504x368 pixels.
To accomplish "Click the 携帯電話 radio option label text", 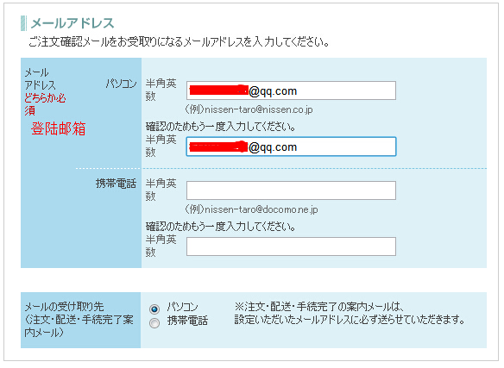I will (x=187, y=321).
